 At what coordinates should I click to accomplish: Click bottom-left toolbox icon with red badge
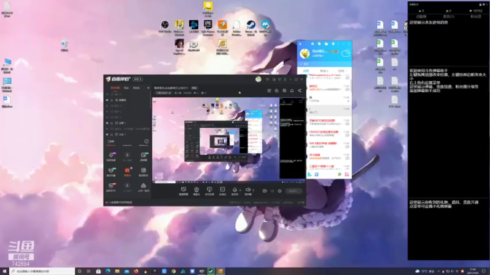point(111,187)
